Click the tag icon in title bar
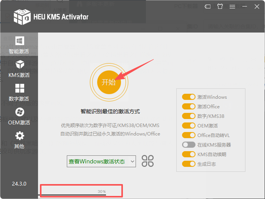Viewport: 265px width, 199px height. click(x=207, y=7)
